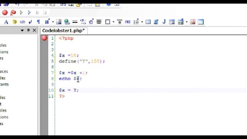Insert hyperlink using the globe chain icon

[67, 22]
